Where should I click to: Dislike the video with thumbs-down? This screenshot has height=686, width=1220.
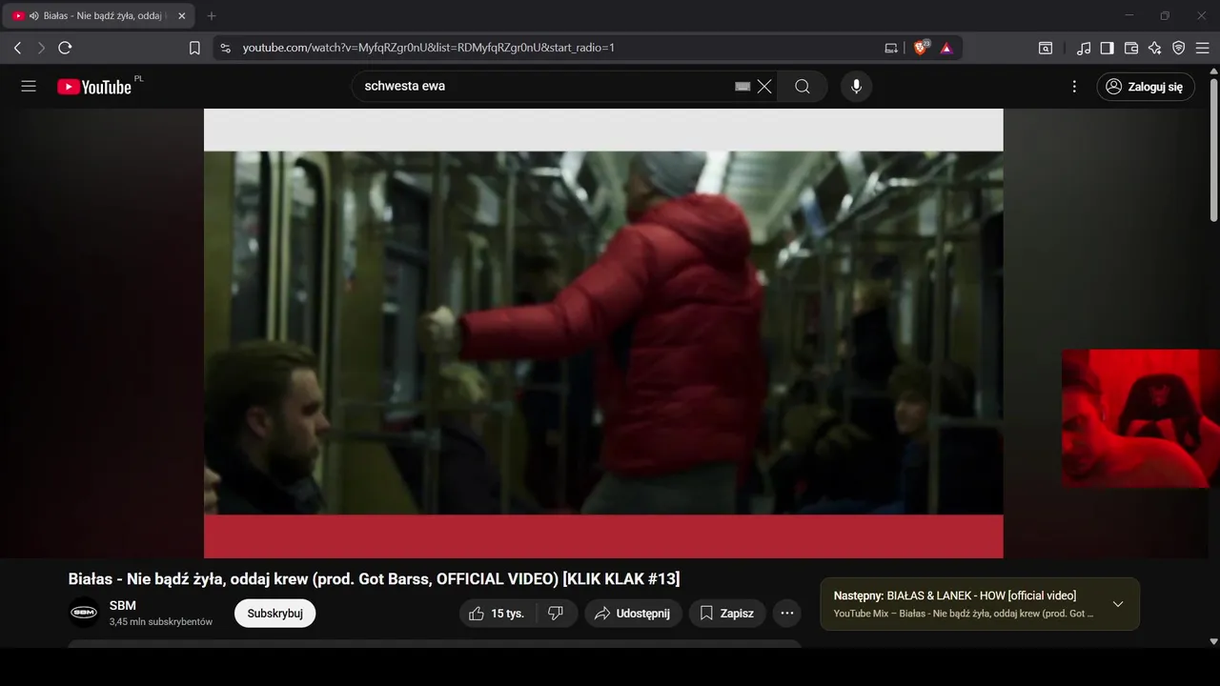pos(557,614)
